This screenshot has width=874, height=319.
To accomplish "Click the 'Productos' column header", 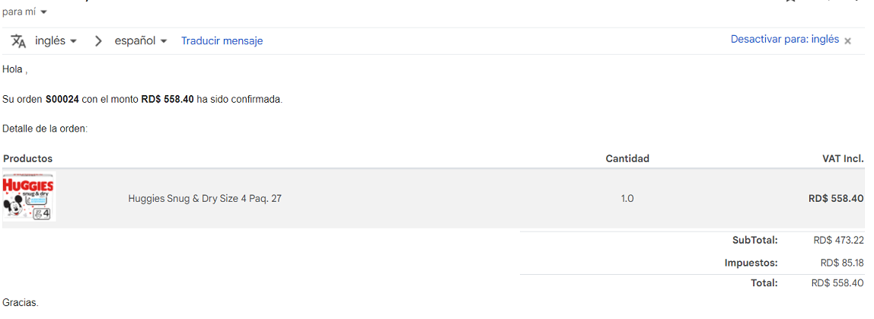I will (x=27, y=158).
